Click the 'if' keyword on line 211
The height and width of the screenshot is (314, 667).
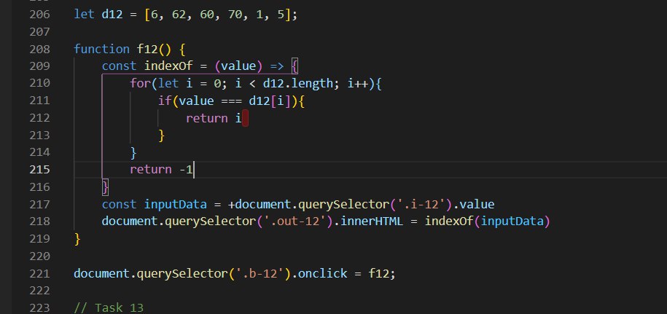[x=165, y=101]
